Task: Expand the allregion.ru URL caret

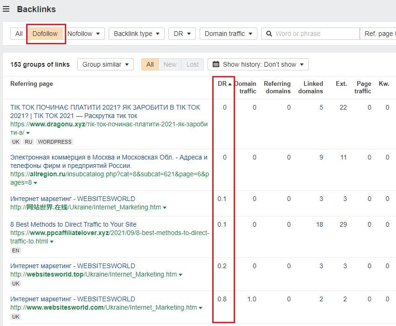Action: [35, 183]
